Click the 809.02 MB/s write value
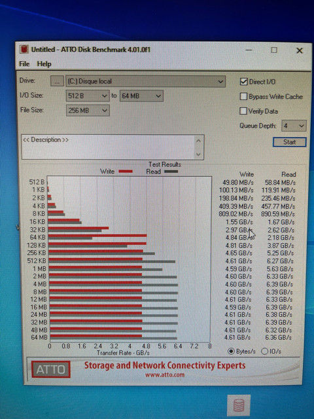 pos(235,214)
